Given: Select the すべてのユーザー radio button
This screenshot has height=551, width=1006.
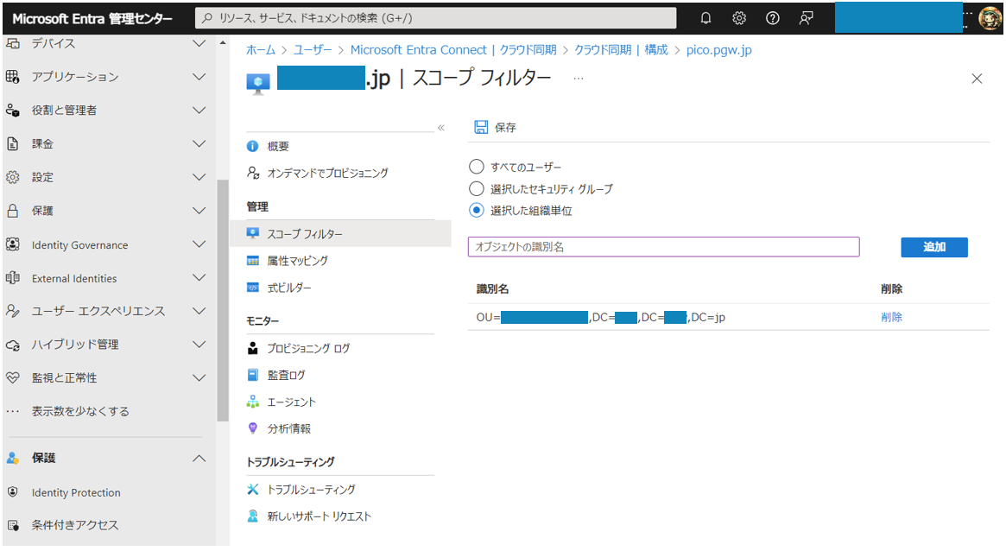Looking at the screenshot, I should point(476,167).
